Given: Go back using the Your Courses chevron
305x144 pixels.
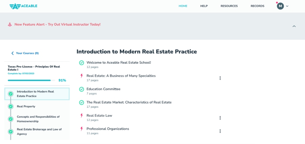Looking at the screenshot, I should point(13,53).
